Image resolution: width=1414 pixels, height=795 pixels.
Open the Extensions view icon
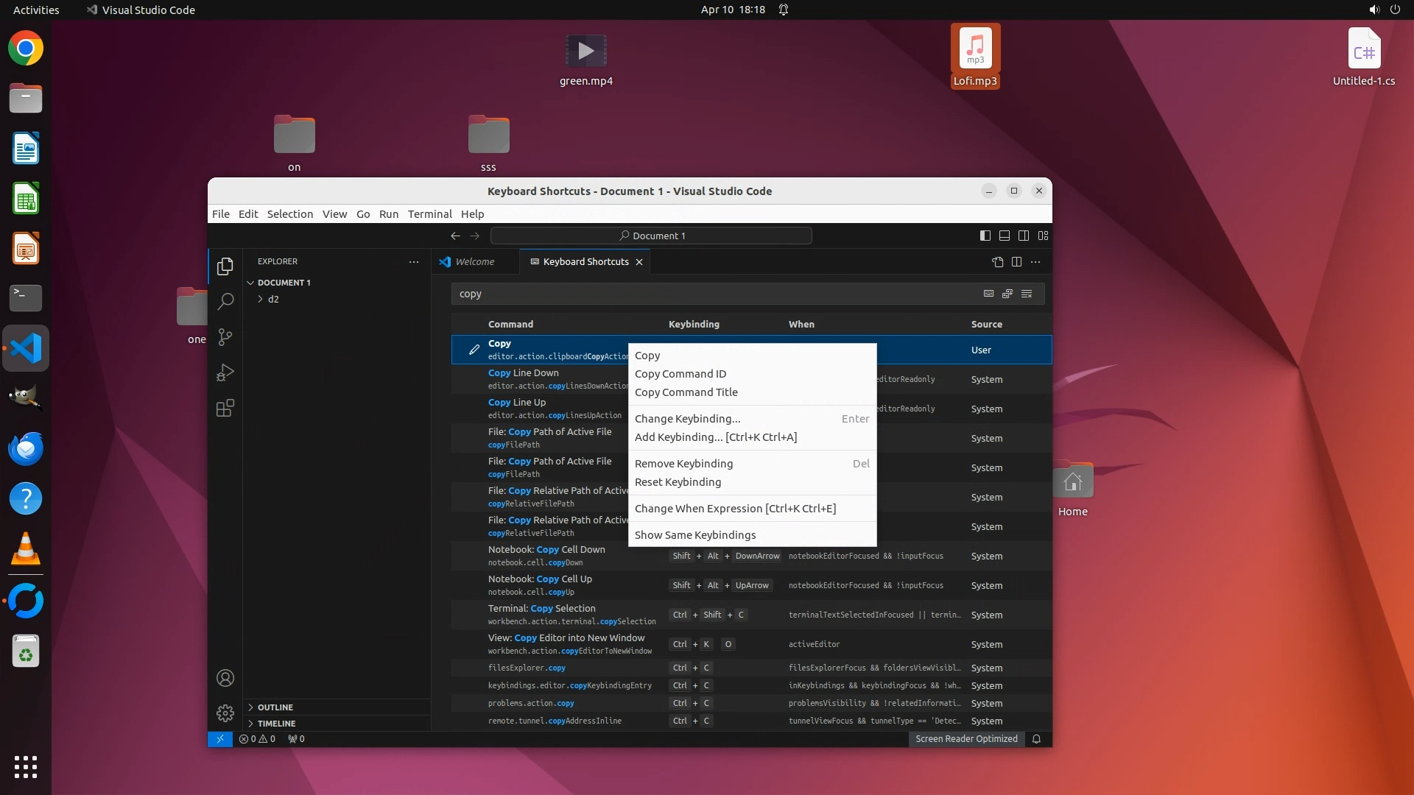[x=225, y=409]
